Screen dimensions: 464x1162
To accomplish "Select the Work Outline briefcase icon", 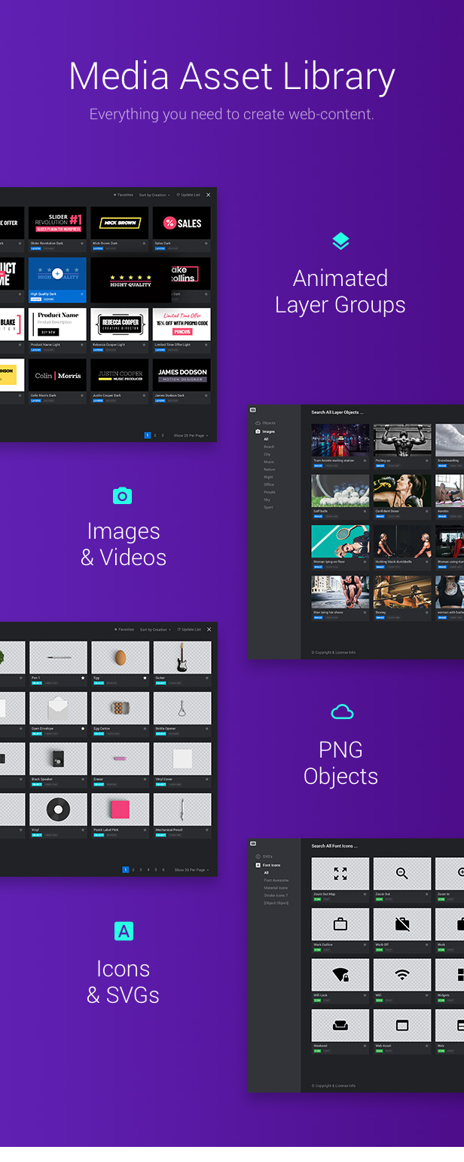I will coord(340,924).
